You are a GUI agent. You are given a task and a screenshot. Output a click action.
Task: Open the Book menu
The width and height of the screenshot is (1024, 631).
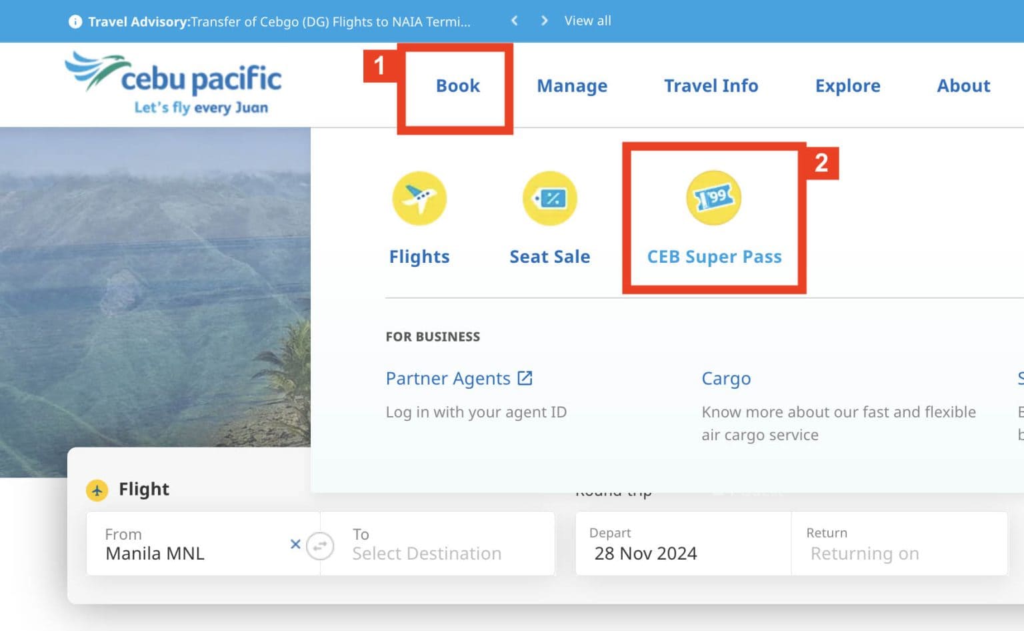point(457,86)
